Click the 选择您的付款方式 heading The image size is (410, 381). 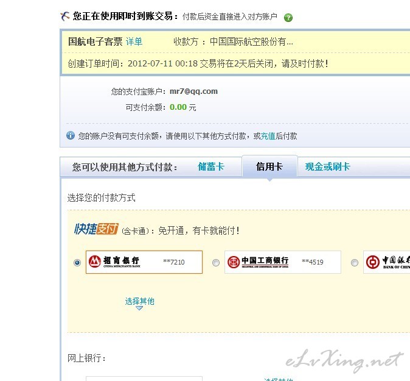[x=101, y=198]
